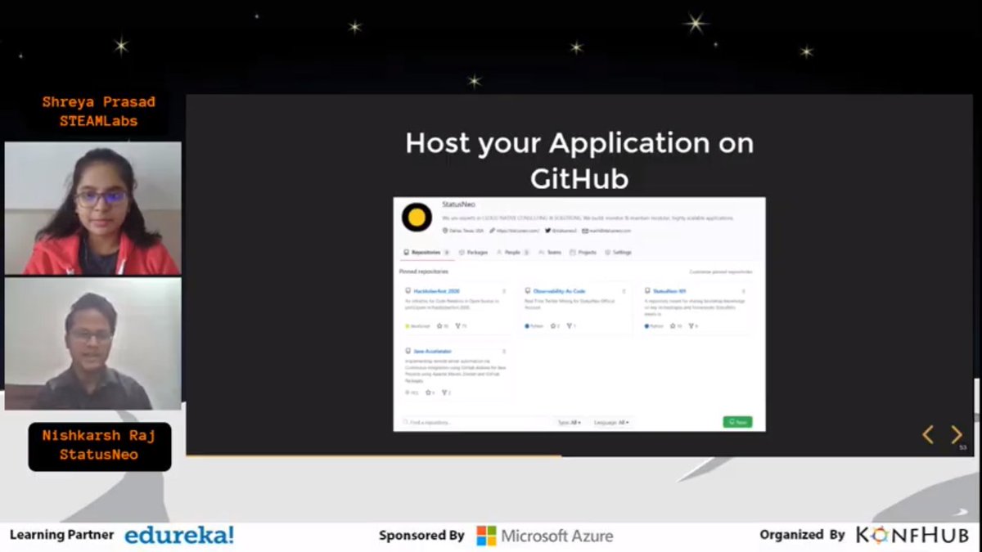Click the fork icon on Observability-As-Code card
This screenshot has height=552, width=982.
point(569,326)
